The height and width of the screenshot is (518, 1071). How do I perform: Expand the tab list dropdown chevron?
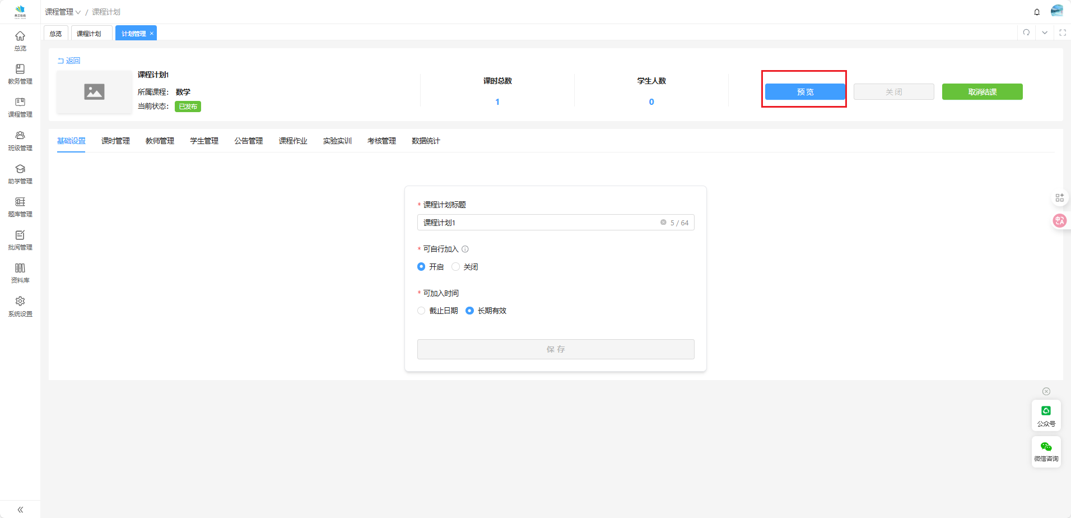1045,33
